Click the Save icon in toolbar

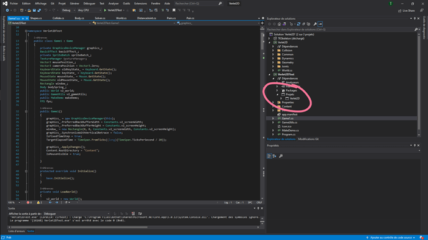point(34,11)
